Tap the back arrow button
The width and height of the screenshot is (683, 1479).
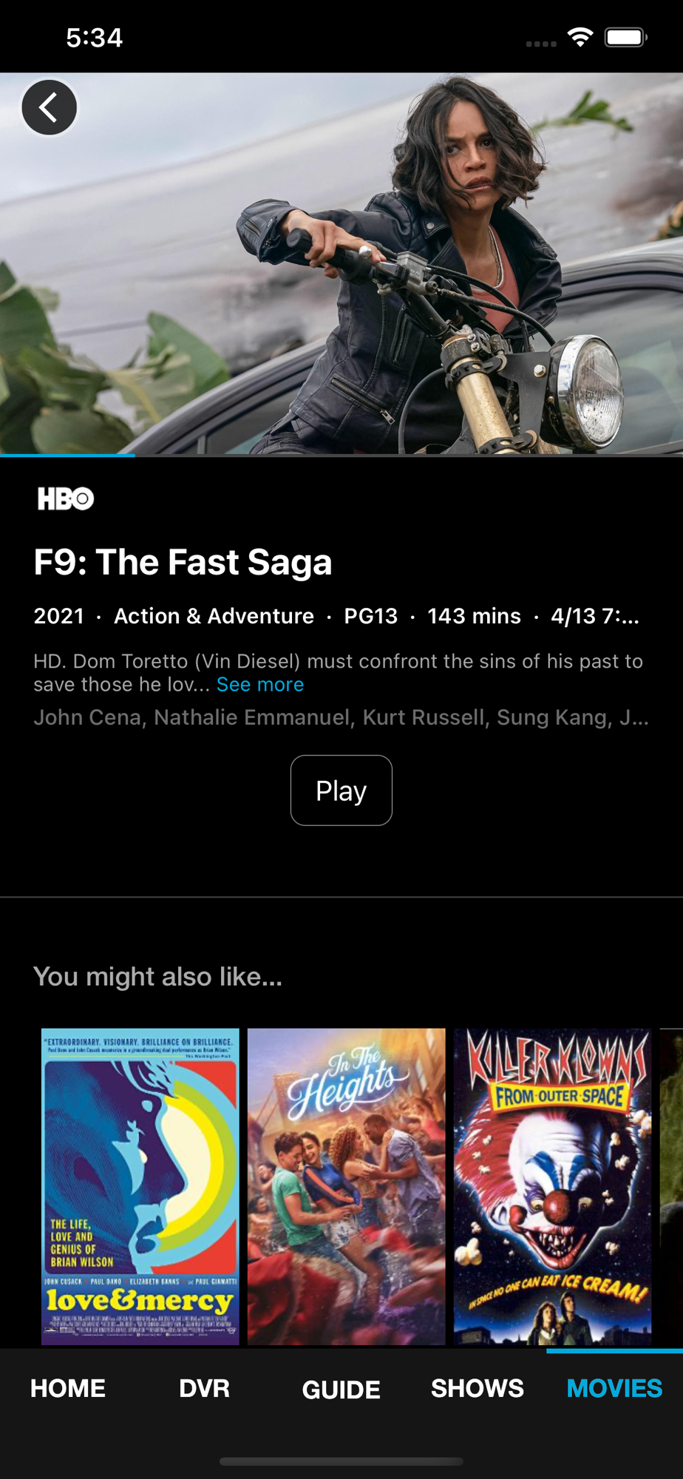point(49,108)
